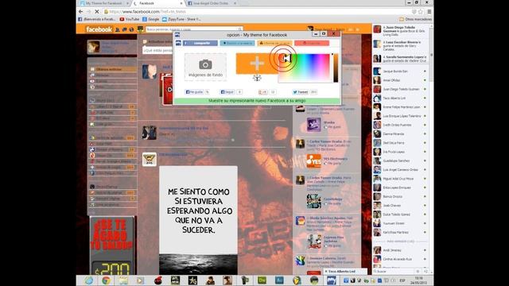Click the stop loading X button
This screenshot has height=286, width=509.
[97, 11]
